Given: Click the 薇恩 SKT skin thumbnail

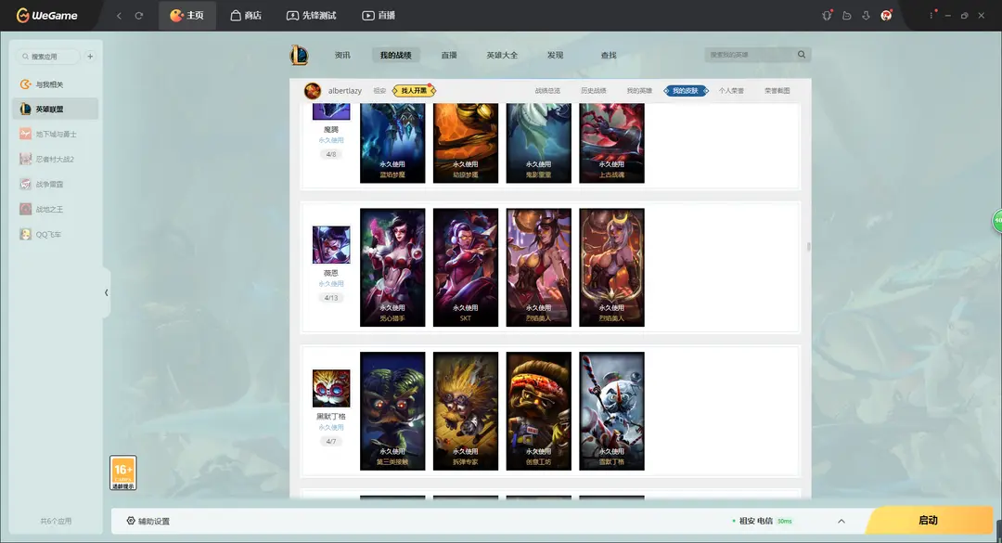Looking at the screenshot, I should (466, 267).
